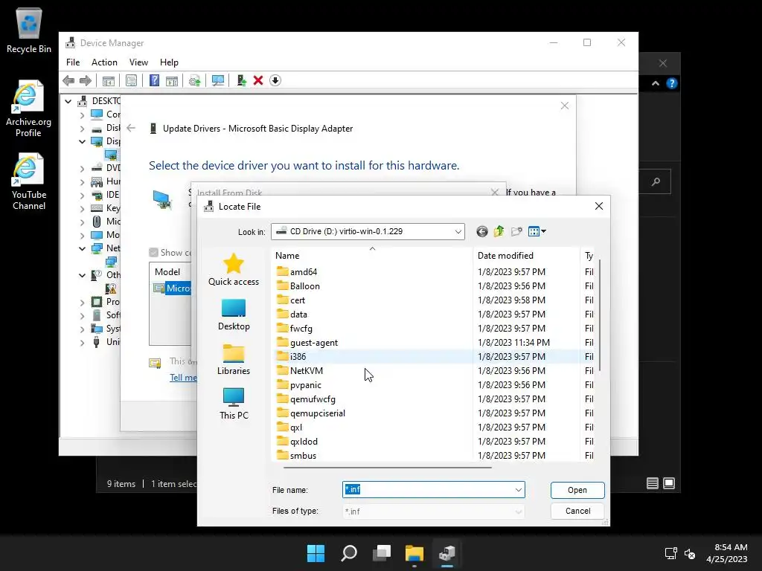Open the Action menu in Device Manager
This screenshot has width=762, height=571.
pos(104,62)
